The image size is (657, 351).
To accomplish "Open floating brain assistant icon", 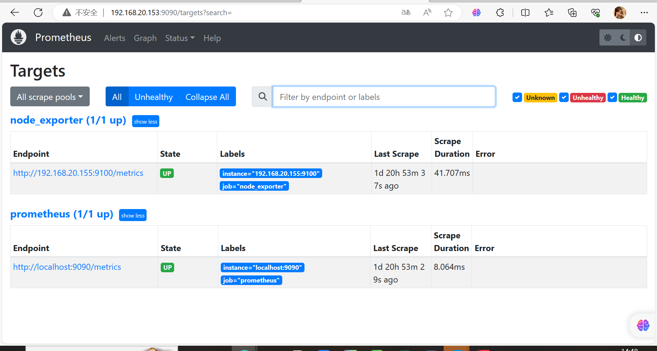I will click(643, 325).
